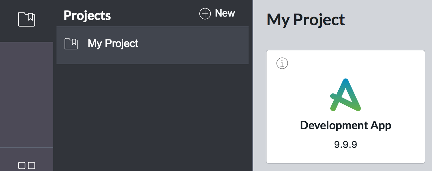Select My Project in the Projects list
432x171 pixels.
[113, 44]
